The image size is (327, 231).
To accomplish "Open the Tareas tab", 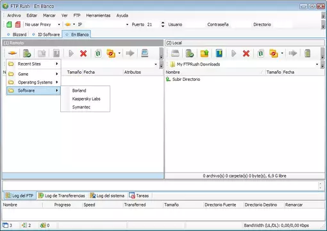I will [x=139, y=196].
